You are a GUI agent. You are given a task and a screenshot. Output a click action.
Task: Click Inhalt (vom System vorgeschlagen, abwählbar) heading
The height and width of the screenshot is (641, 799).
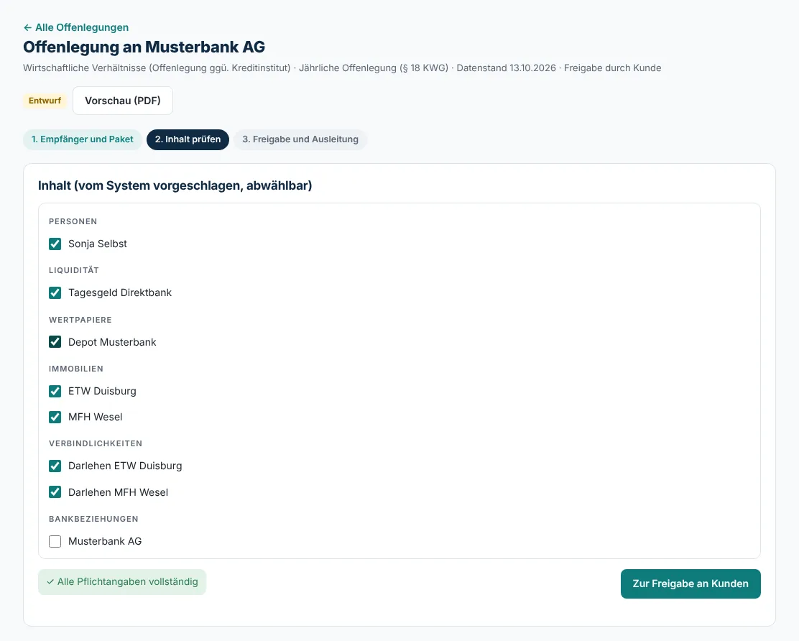(x=175, y=185)
